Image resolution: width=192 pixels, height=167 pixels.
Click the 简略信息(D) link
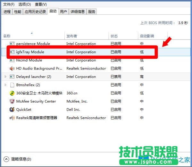coord(21,159)
